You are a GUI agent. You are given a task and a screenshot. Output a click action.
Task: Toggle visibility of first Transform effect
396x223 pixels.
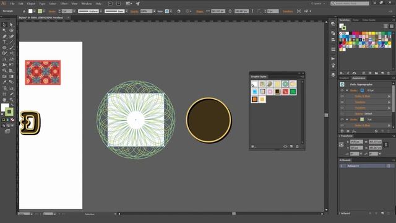342,102
